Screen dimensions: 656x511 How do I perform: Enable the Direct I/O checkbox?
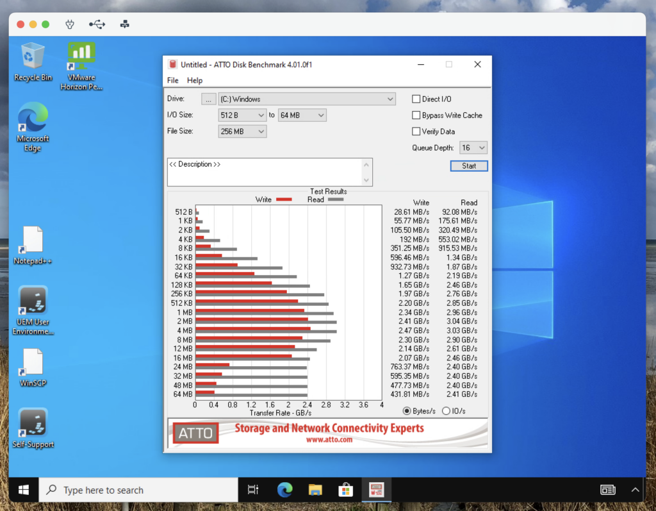pyautogui.click(x=416, y=99)
